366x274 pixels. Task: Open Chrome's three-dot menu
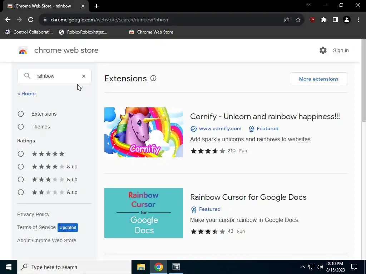tap(358, 20)
